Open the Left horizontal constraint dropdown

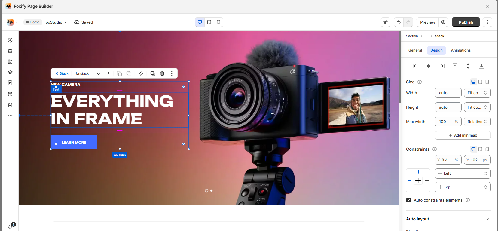463,173
